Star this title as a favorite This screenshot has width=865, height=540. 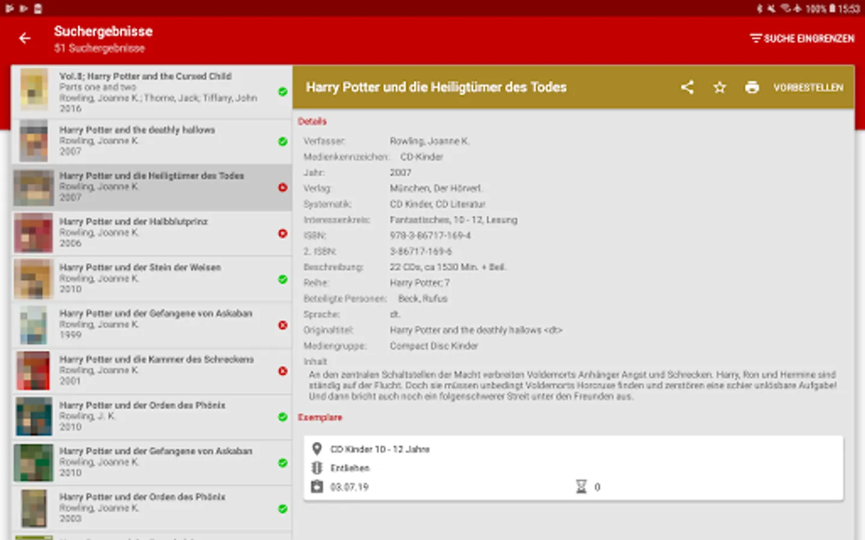pyautogui.click(x=720, y=88)
